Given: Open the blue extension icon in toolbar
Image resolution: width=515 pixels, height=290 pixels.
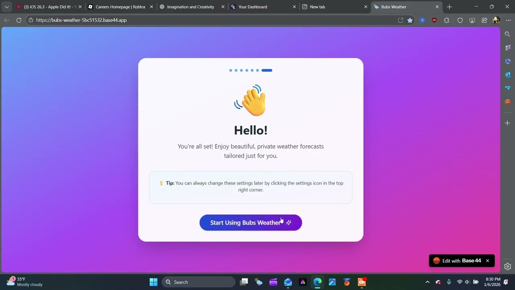Looking at the screenshot, I should 422,20.
